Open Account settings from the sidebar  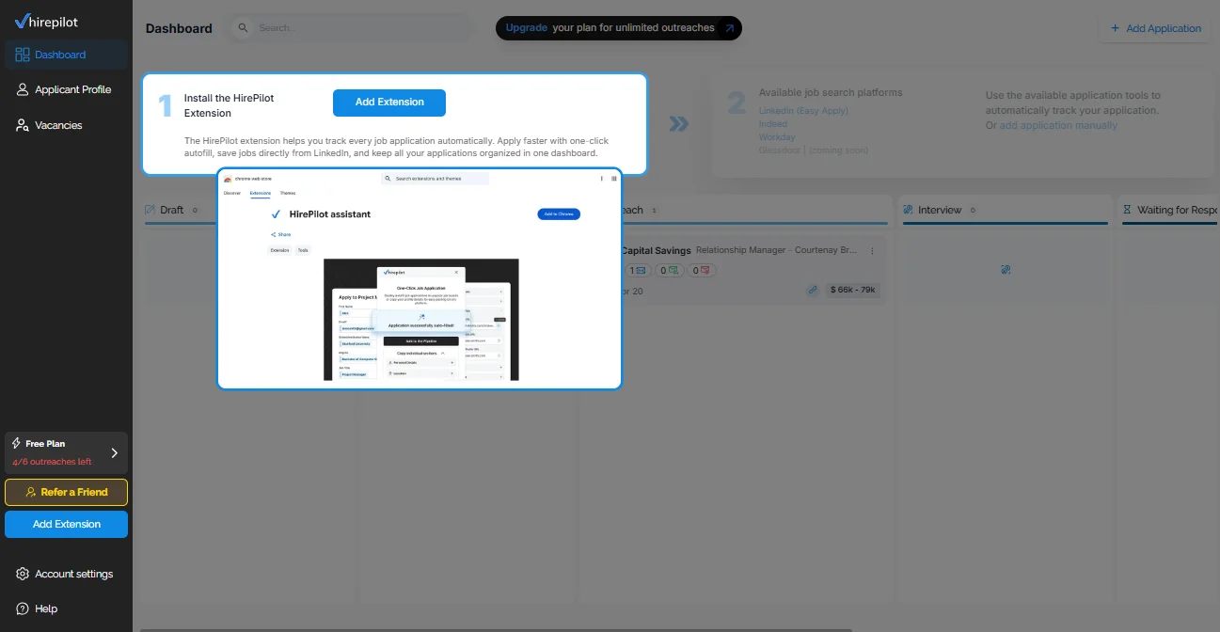pos(66,574)
